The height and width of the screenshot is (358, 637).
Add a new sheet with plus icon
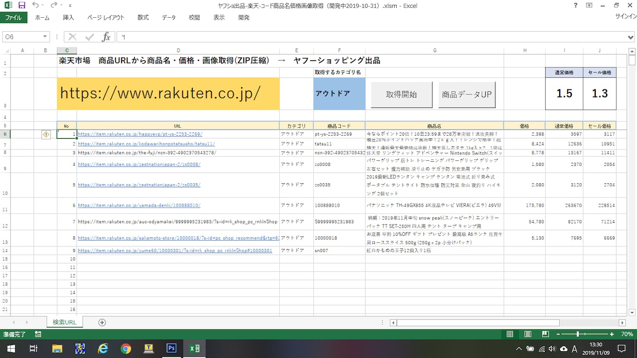tap(102, 323)
